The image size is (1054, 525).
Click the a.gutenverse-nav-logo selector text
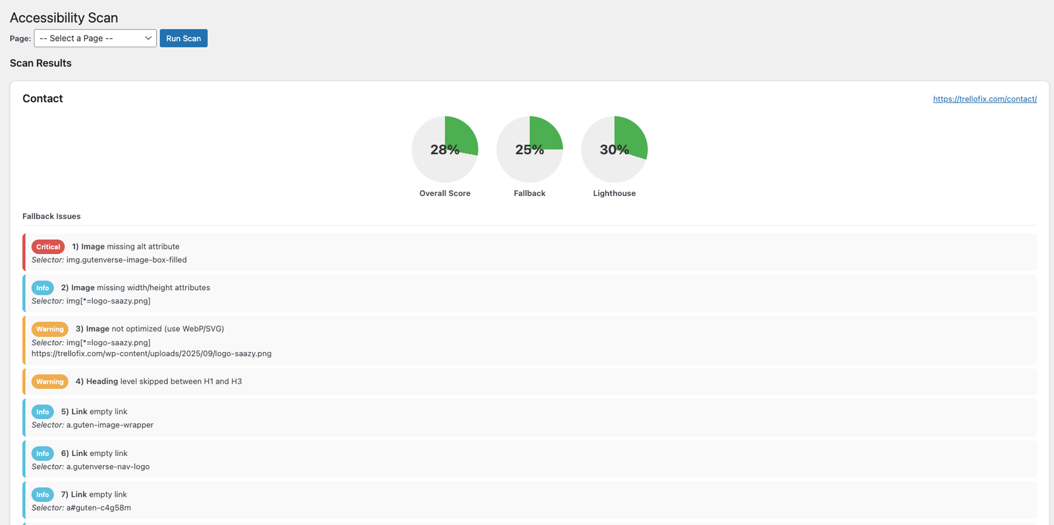[x=107, y=466]
